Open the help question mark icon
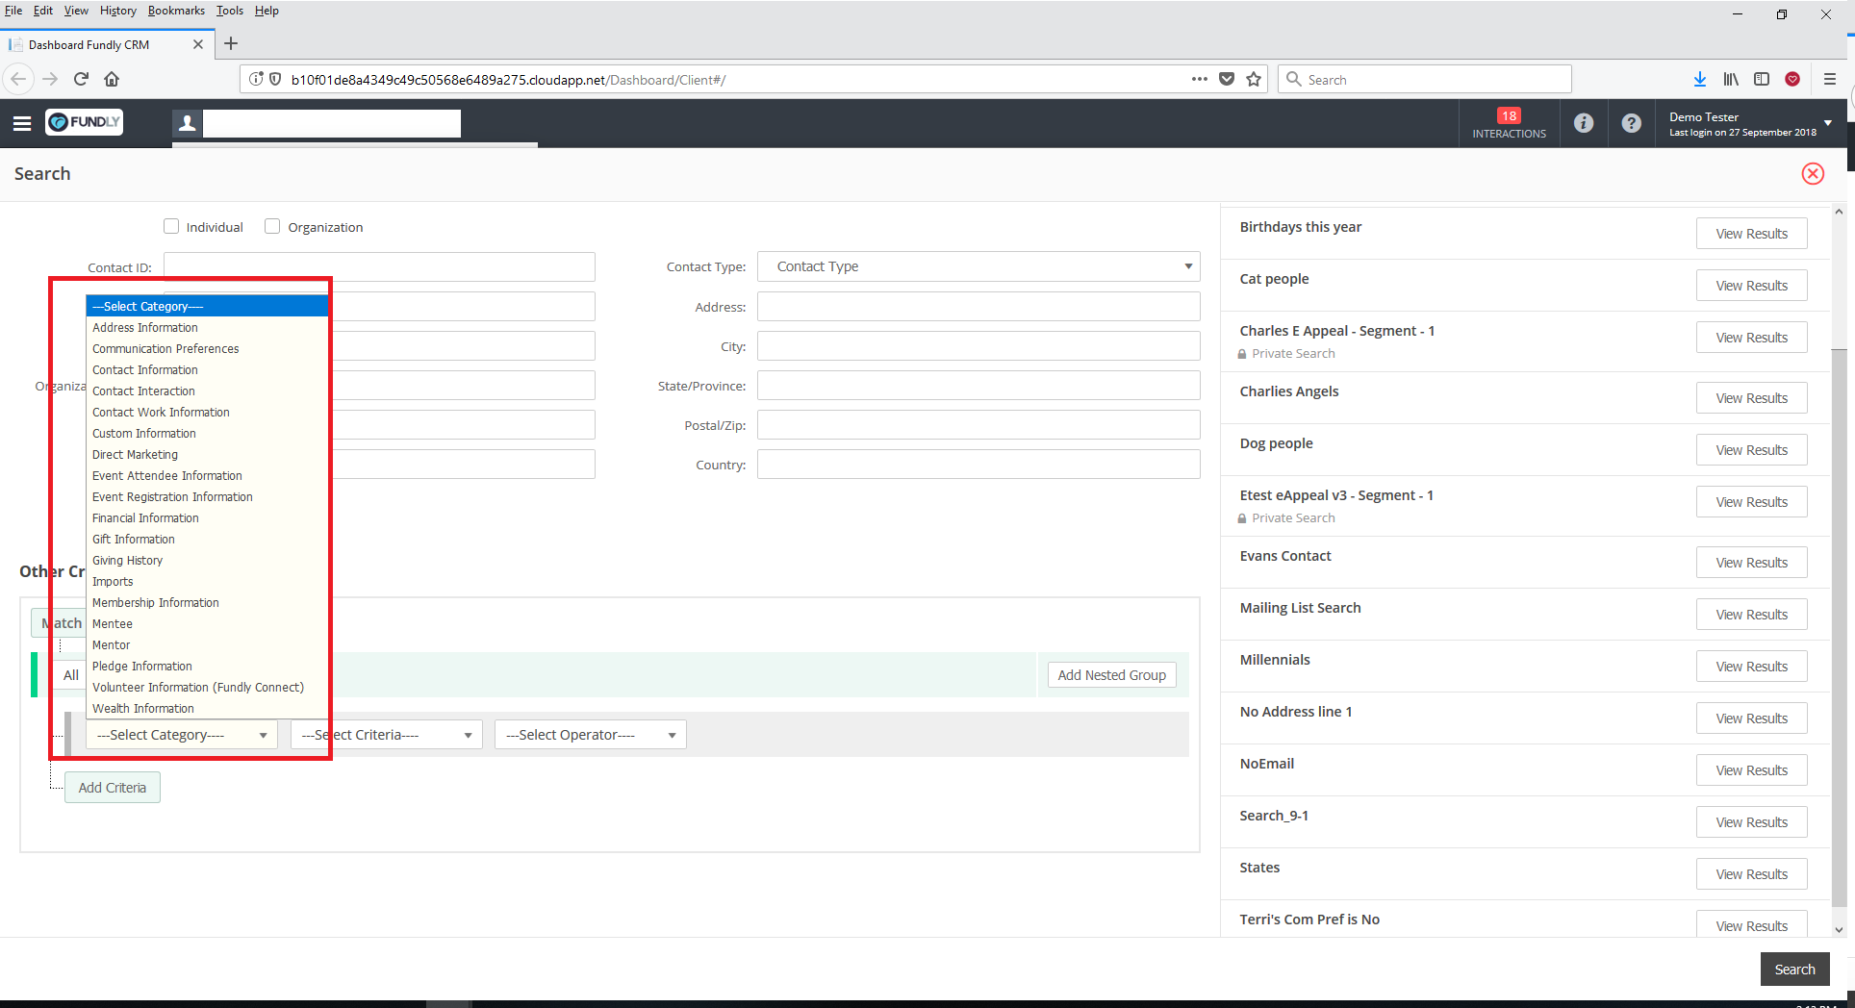Image resolution: width=1855 pixels, height=1008 pixels. tap(1631, 123)
